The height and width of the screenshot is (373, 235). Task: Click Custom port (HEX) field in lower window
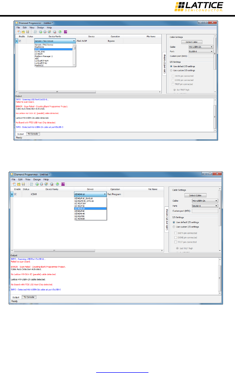coord(205,211)
